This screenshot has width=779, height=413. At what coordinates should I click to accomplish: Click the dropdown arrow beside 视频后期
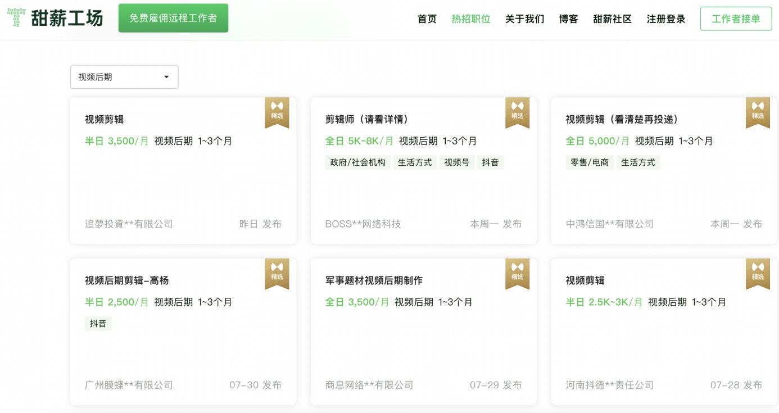coord(166,77)
